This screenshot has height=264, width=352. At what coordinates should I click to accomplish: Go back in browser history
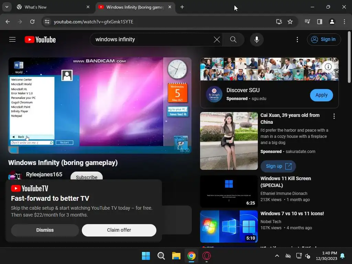8,22
